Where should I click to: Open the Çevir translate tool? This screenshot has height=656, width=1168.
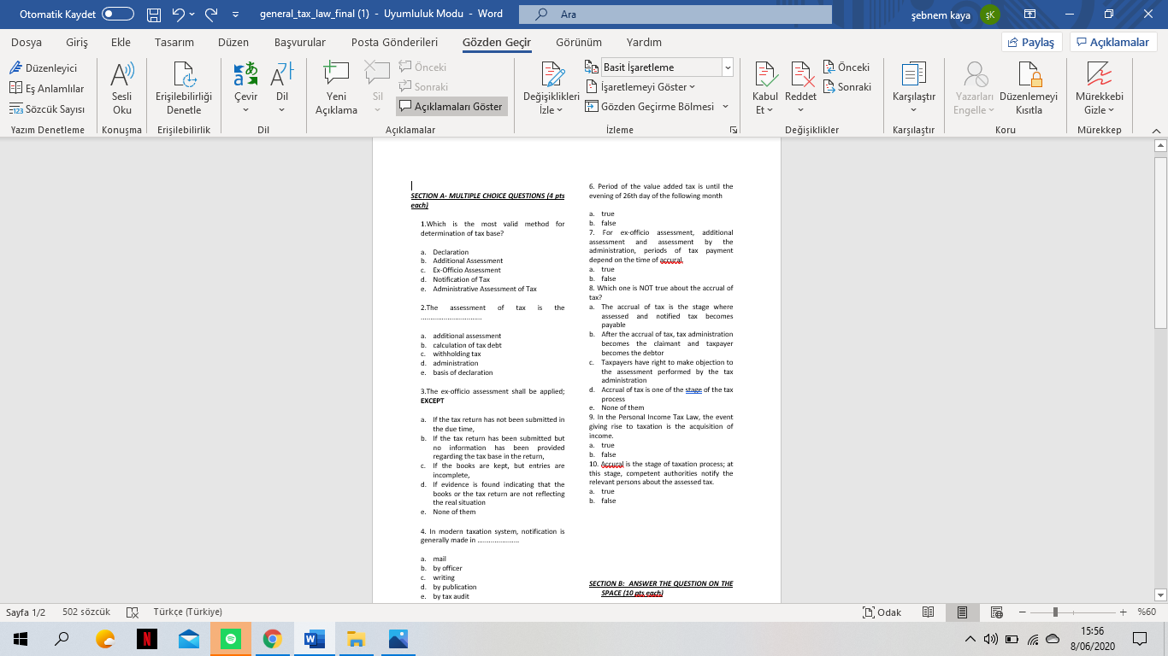tap(246, 89)
